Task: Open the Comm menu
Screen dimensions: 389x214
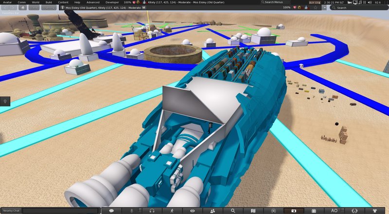Action: click(x=21, y=2)
